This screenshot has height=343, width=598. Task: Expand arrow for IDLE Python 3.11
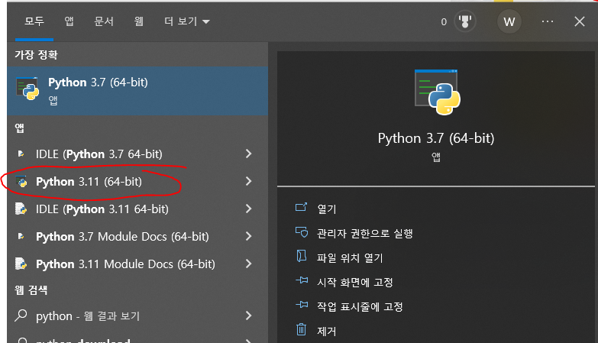click(x=249, y=209)
